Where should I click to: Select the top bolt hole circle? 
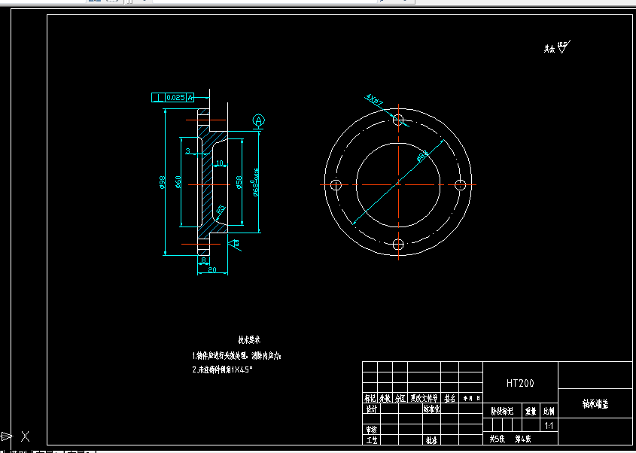(x=398, y=120)
